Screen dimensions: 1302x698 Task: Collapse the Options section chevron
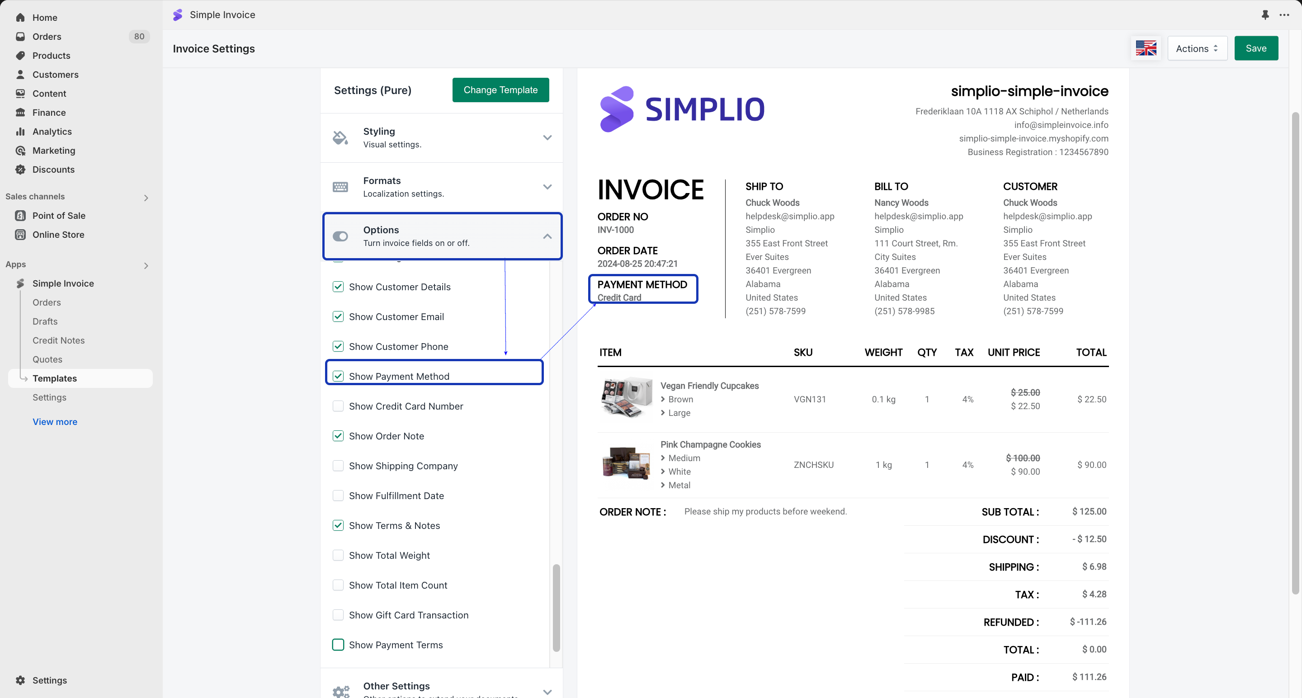tap(547, 236)
